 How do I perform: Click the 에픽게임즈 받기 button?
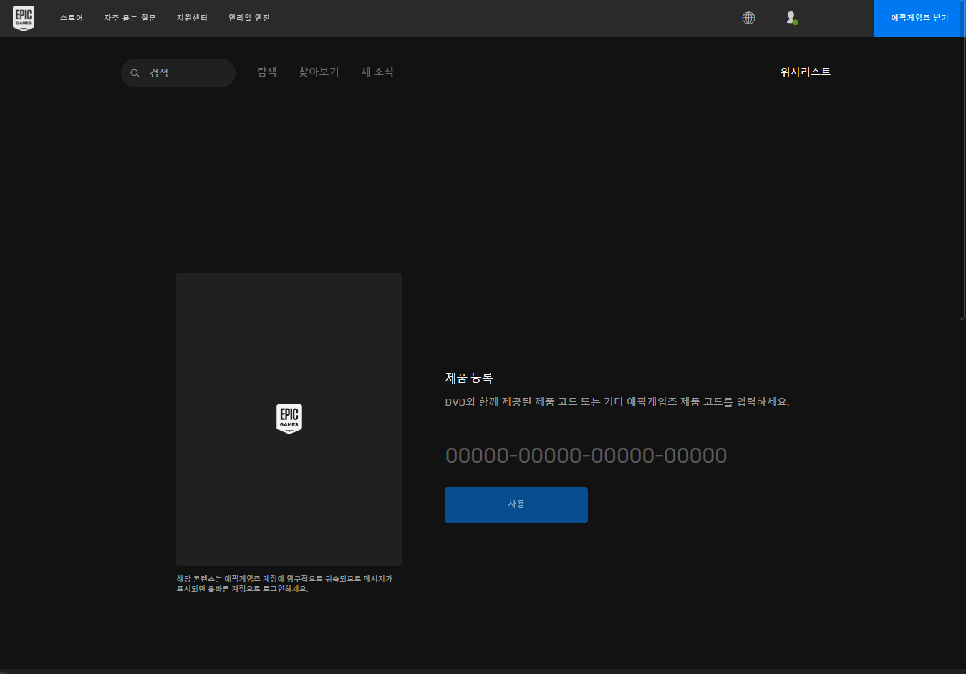pos(919,18)
